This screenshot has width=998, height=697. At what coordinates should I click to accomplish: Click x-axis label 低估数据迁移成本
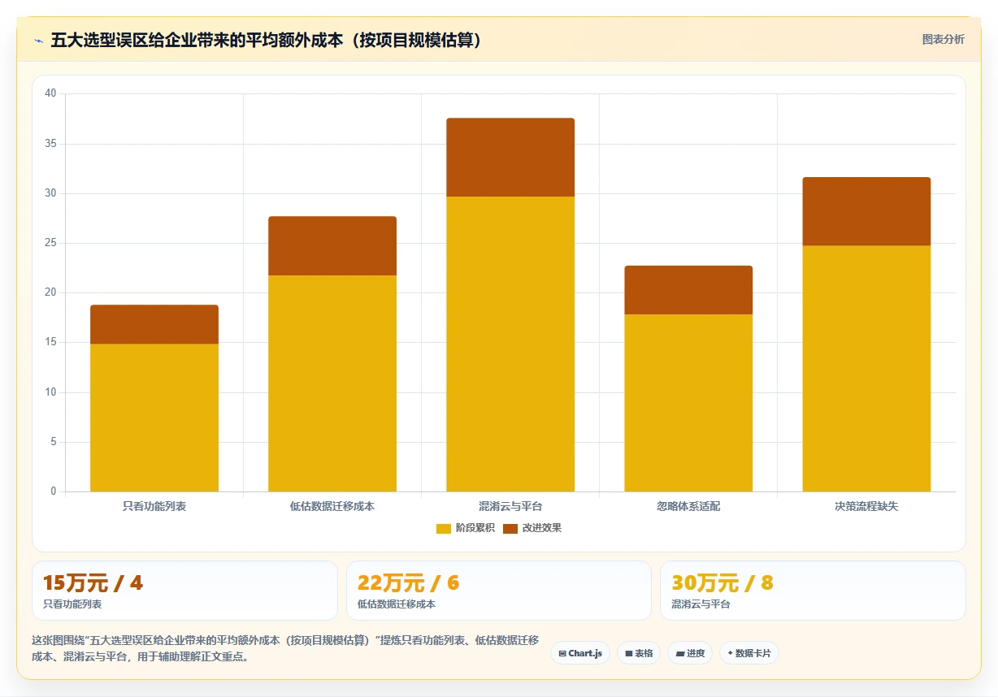click(x=332, y=506)
